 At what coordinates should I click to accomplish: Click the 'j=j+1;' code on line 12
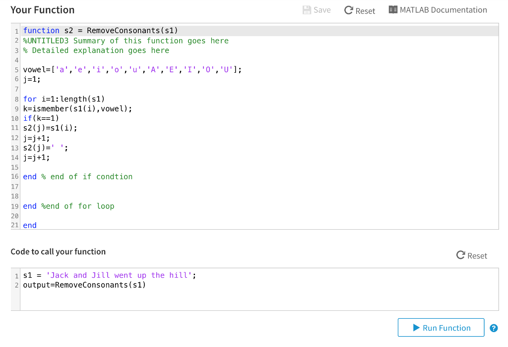pos(36,139)
